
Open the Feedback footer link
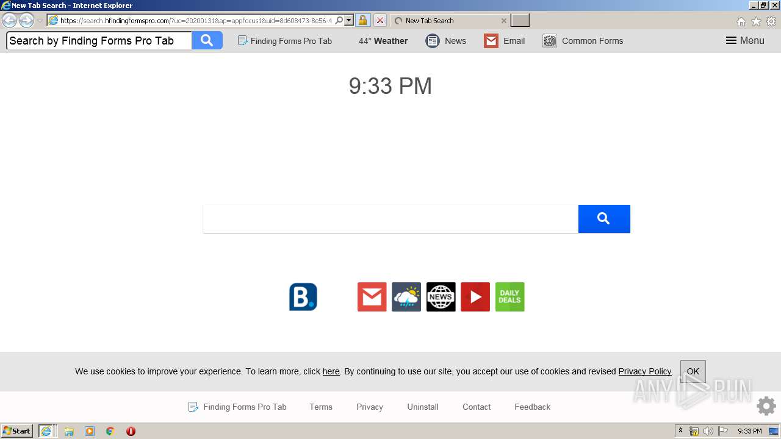(x=533, y=407)
